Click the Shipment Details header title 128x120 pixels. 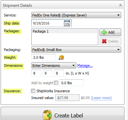tap(17, 5)
